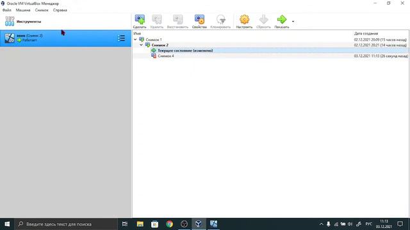Screen dimensions: 410x230
Task: Collapse the Снимок 1 tree node
Action: [135, 40]
